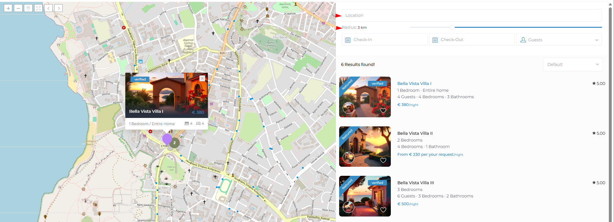Close the Bella Vista Villa I popup
The width and height of the screenshot is (614, 222).
[x=202, y=79]
